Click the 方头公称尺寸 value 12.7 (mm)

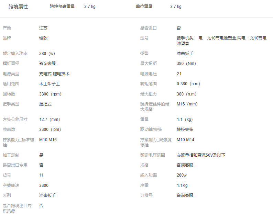pyautogui.click(x=50, y=120)
